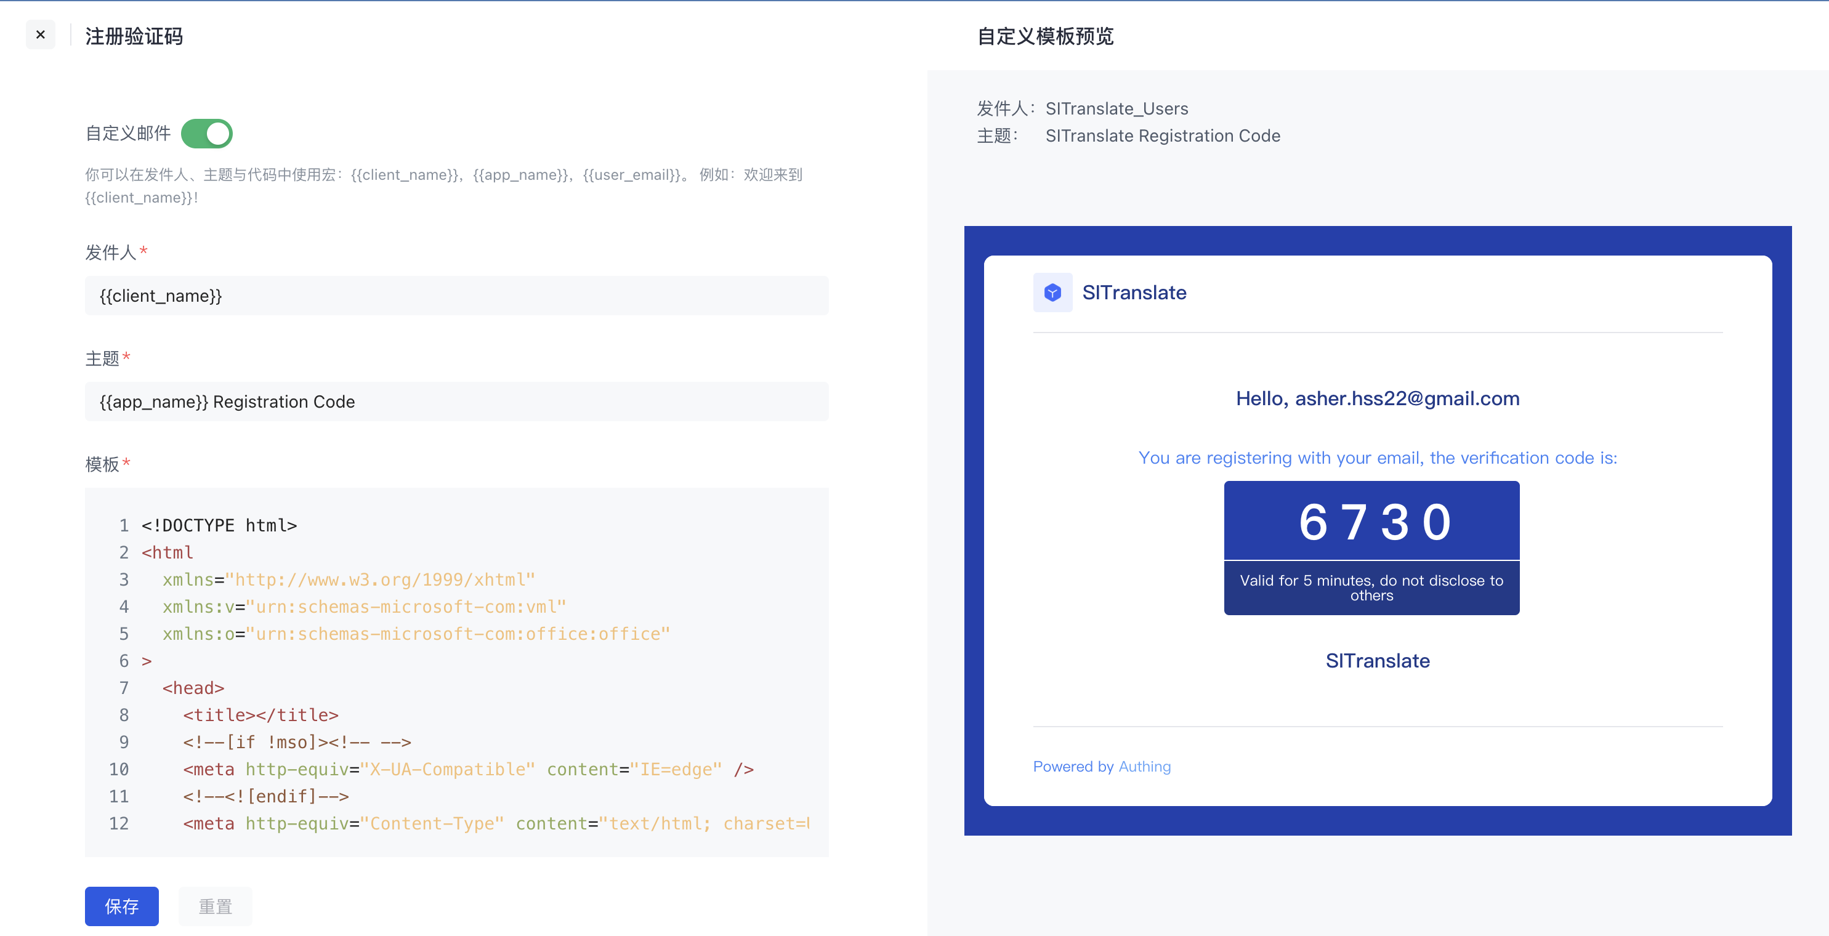Click the <head> tag line in code
The image size is (1829, 936).
click(193, 688)
